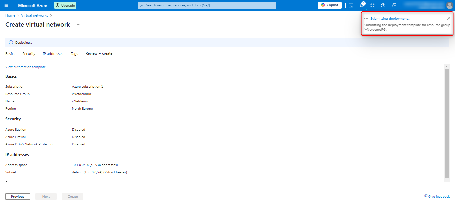Open Cloud Shell from the top bar
Viewport: 455px width, 205px height.
351,5
